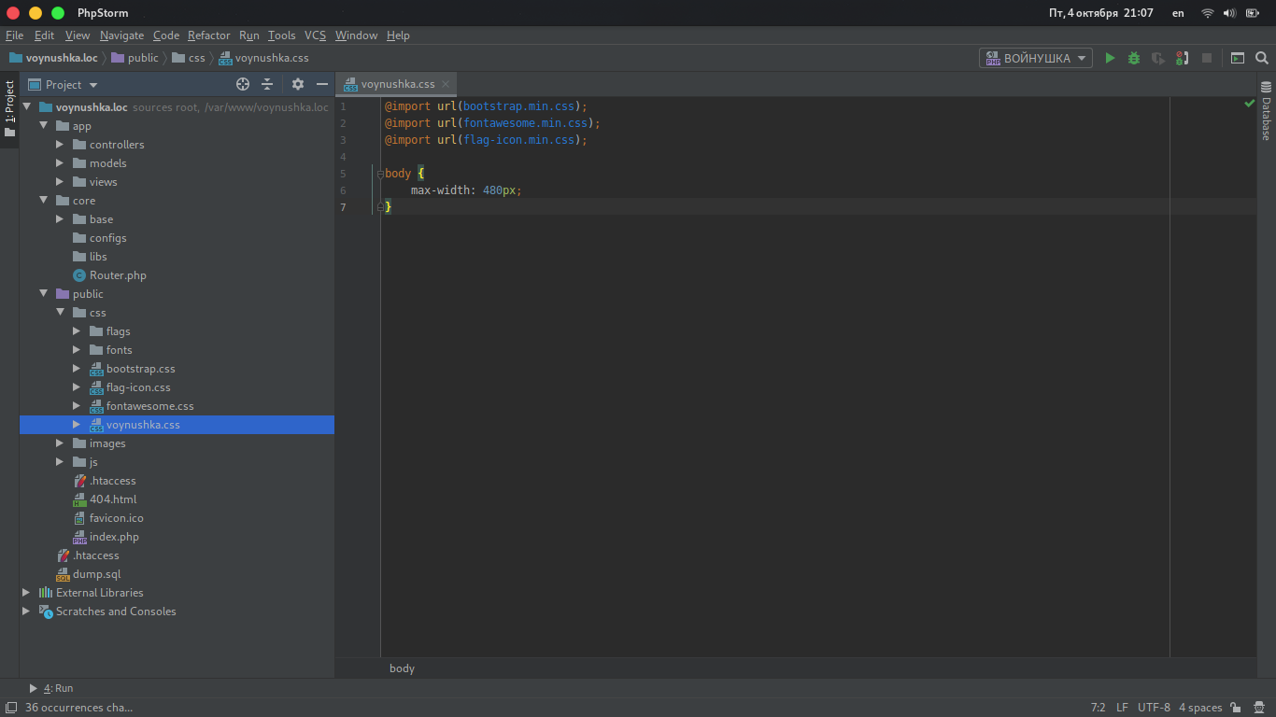Viewport: 1276px width, 717px height.
Task: Click Start Listening for PHP Debug Connections icon
Action: 1182,58
